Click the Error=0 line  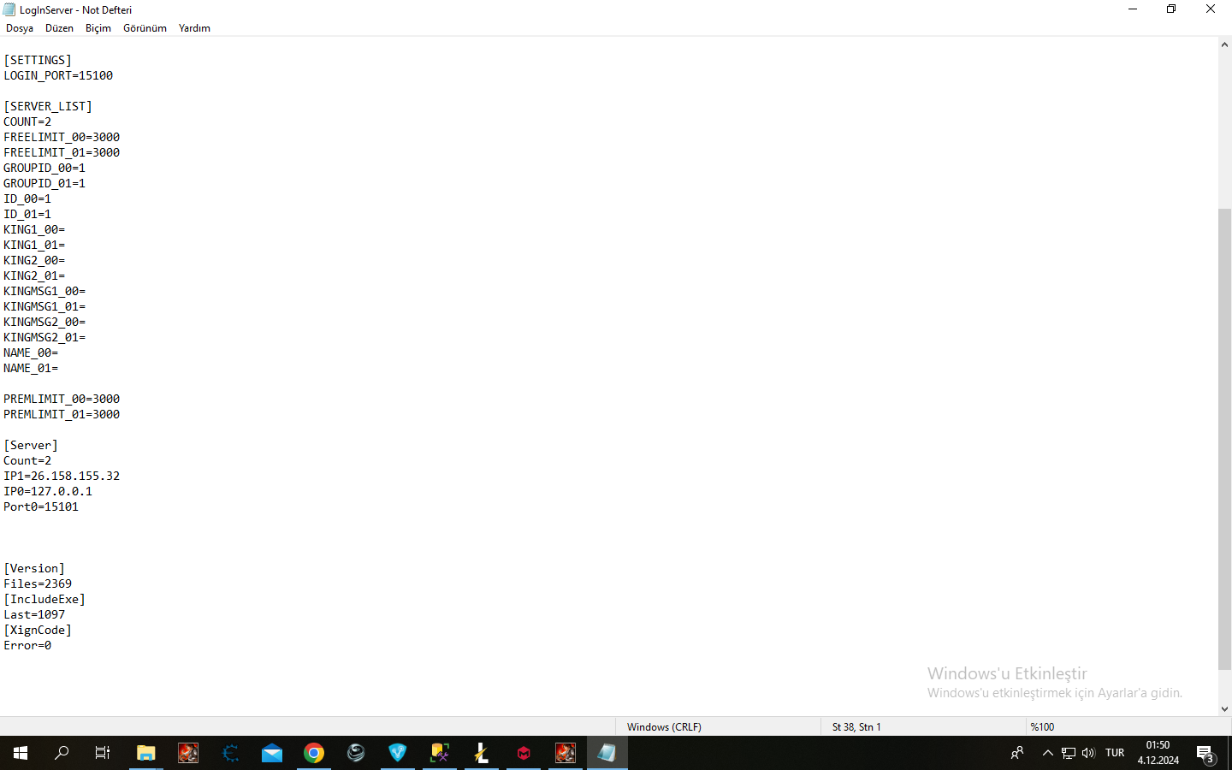coord(27,645)
